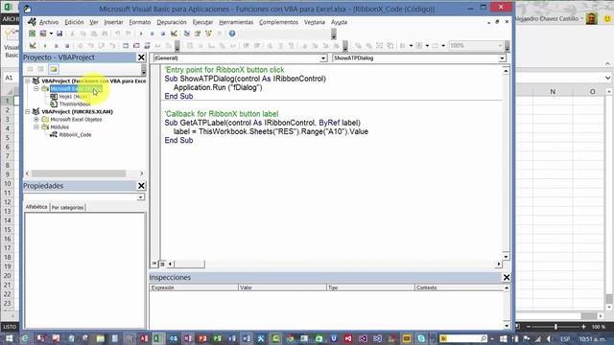Click the Debug toolbar green Run icon
Screen dimensions: 614x345
coord(45,46)
